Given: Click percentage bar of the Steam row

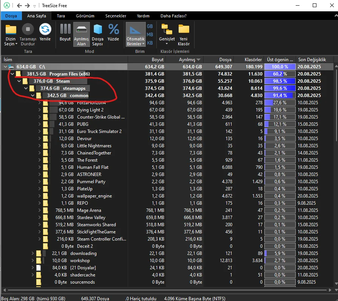Looking at the screenshot, I should (x=279, y=81).
